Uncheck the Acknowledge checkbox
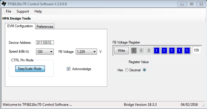The height and width of the screenshot is (109, 207). 68,69
